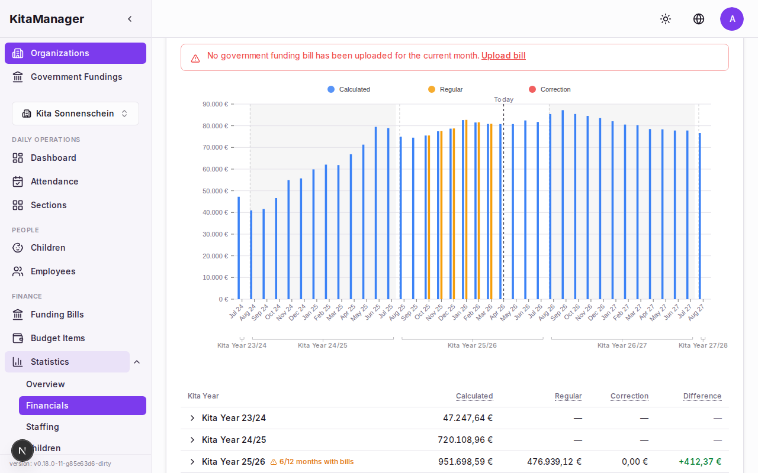This screenshot has width=758, height=473.
Task: Click the Difference column header
Action: coord(702,396)
